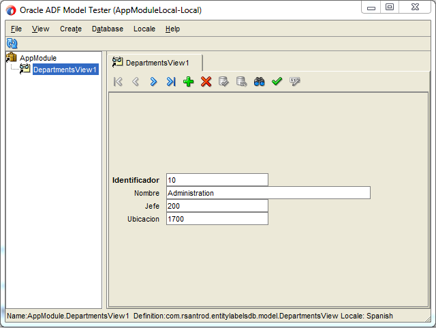Select DepartmentsView1 node in the tree
This screenshot has height=328, width=436.
[65, 70]
